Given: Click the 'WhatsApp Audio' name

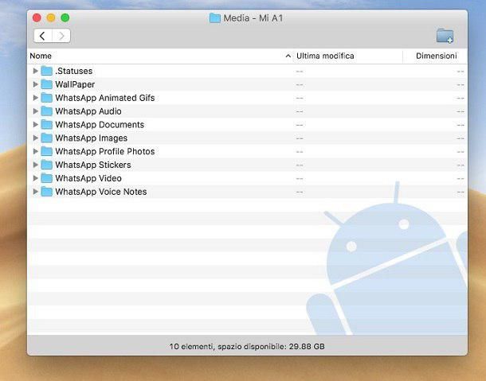Looking at the screenshot, I should tap(88, 111).
